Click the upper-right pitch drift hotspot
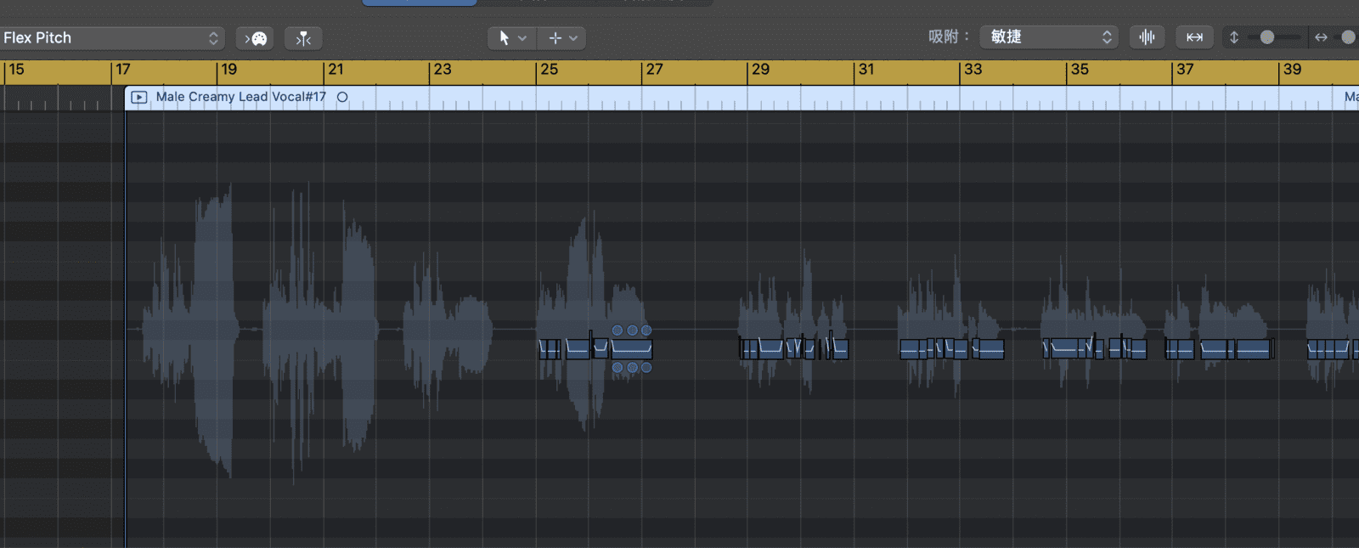The image size is (1359, 548). [646, 330]
